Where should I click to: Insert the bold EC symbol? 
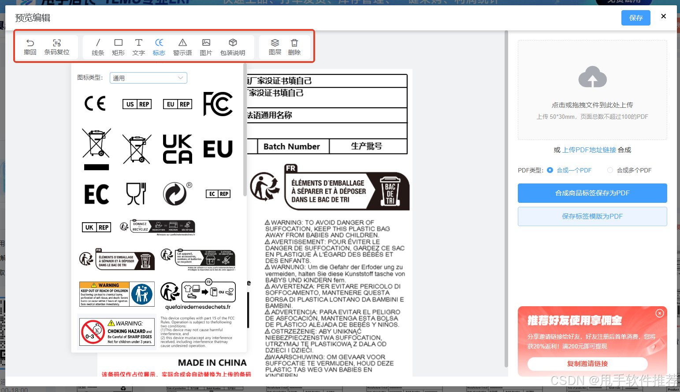pos(97,194)
